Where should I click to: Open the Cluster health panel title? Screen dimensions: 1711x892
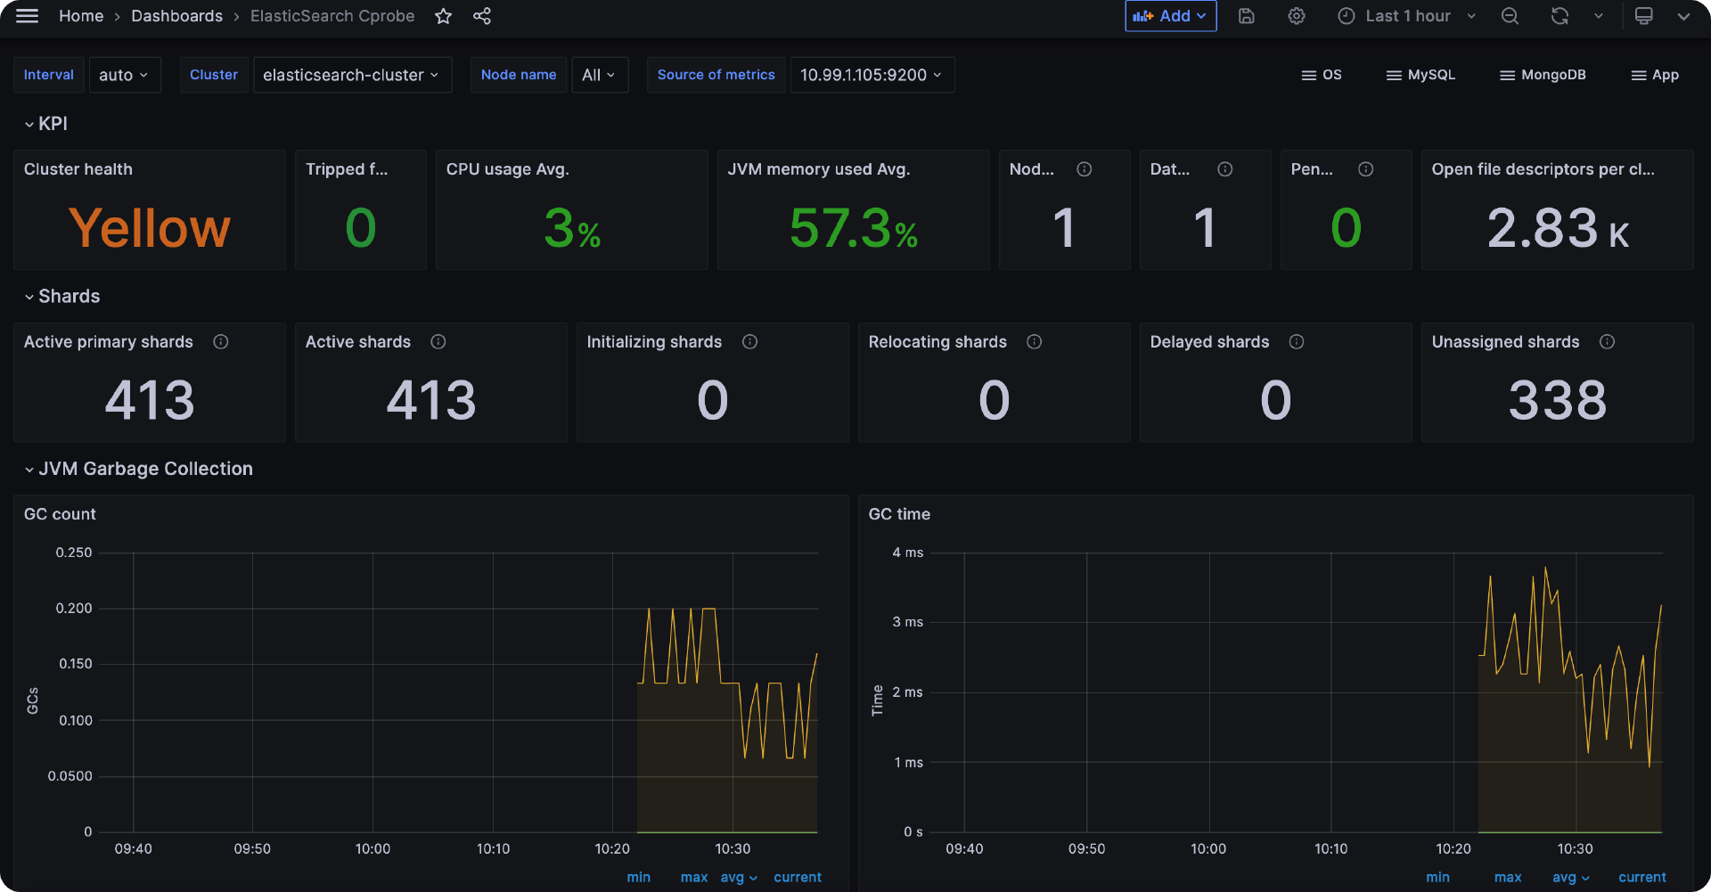pyautogui.click(x=78, y=169)
